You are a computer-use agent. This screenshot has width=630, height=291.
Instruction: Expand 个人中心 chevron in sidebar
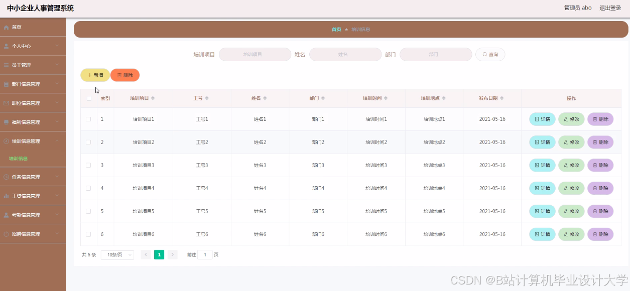coord(57,46)
